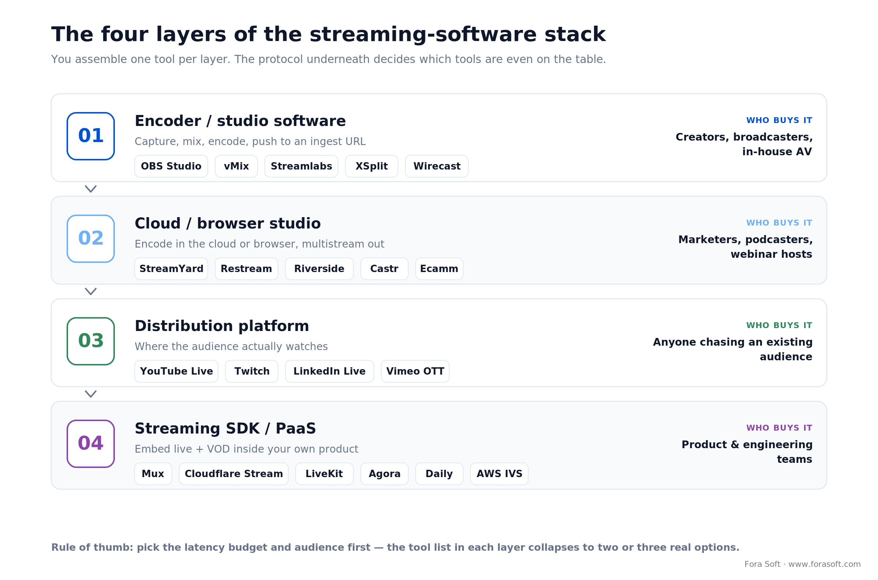Select the Streamlabs chip
The width and height of the screenshot is (878, 580).
(x=301, y=167)
